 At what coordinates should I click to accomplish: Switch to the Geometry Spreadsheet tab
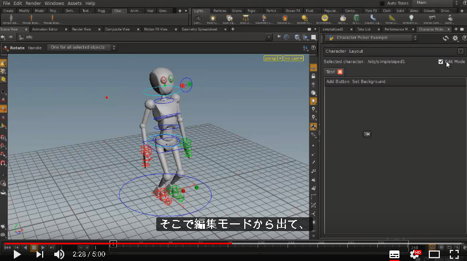pos(199,29)
